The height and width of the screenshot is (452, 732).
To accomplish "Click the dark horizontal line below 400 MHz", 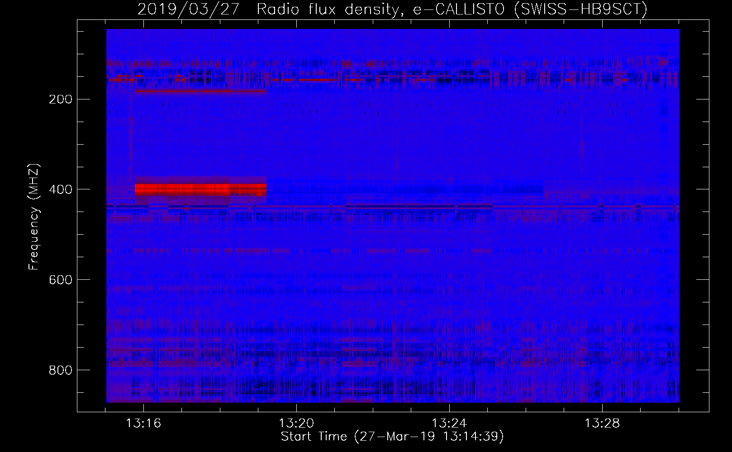I will [393, 207].
